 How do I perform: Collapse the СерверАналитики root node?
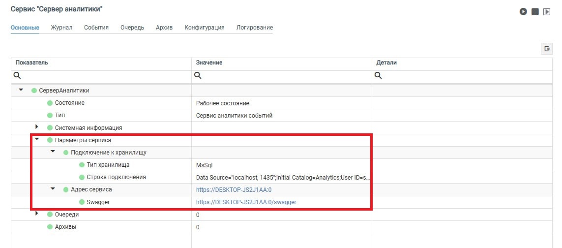point(21,90)
